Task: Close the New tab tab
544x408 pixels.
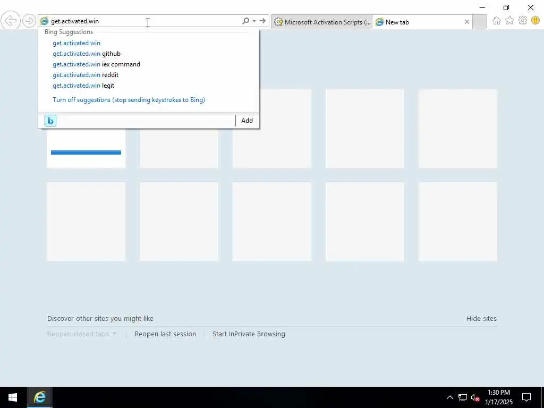Action: coord(466,22)
